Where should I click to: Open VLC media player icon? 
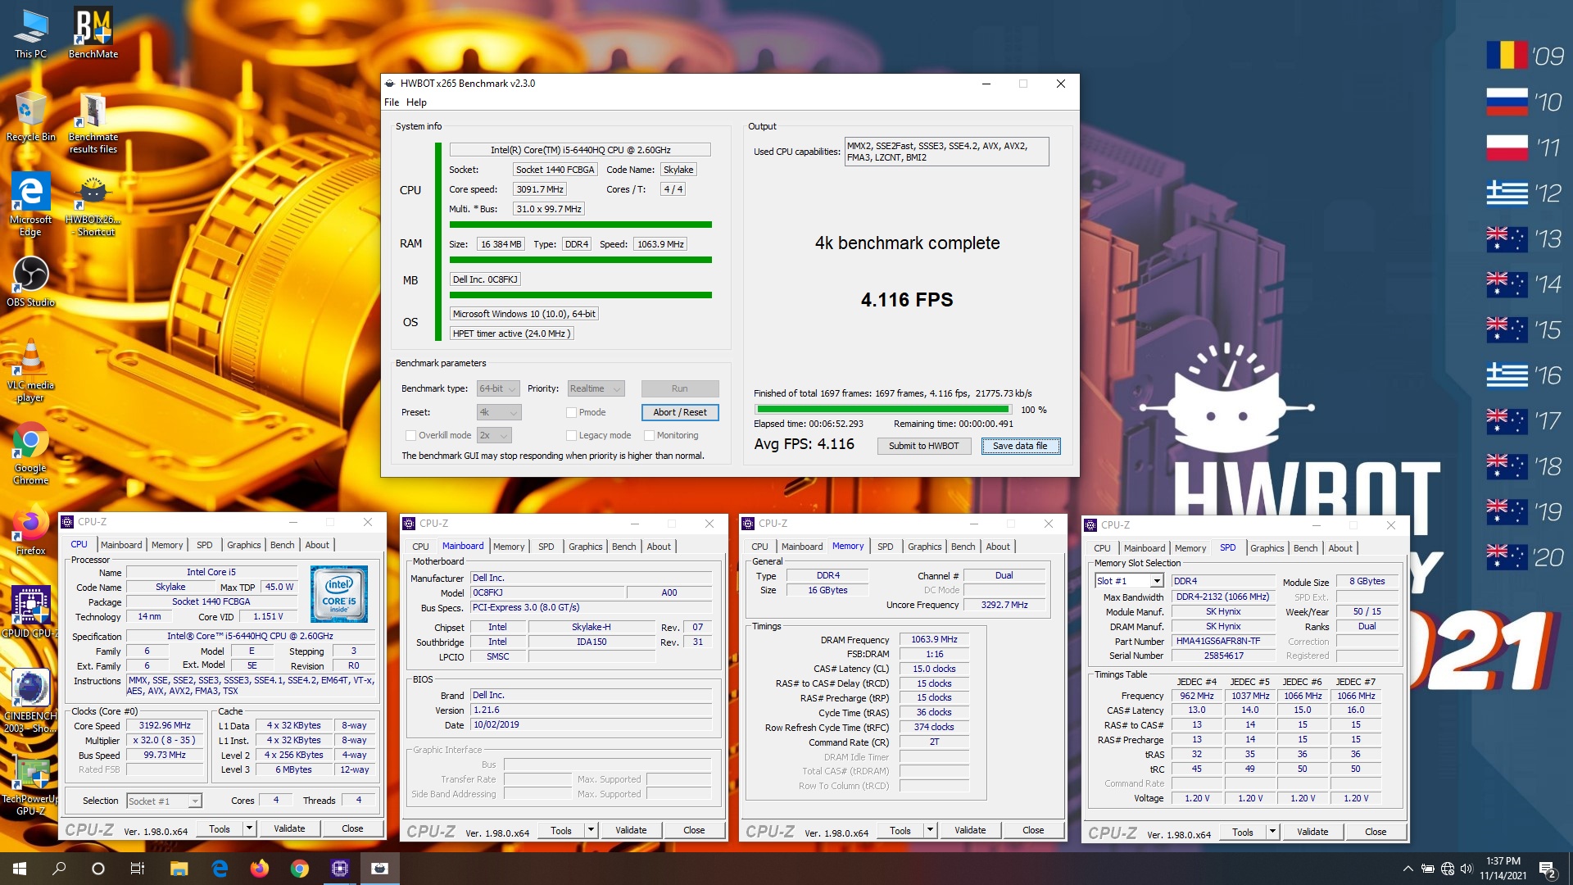(30, 370)
